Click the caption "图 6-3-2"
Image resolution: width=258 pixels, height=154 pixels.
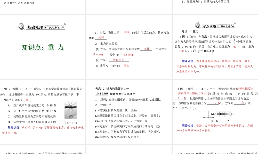click(x=220, y=121)
